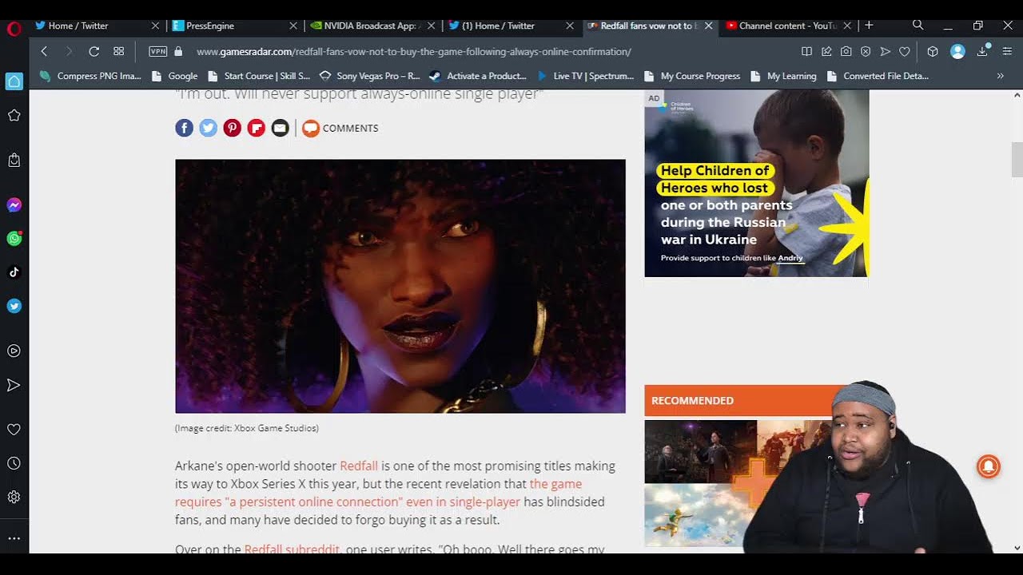Open Messenger in the sidebar

pos(14,205)
